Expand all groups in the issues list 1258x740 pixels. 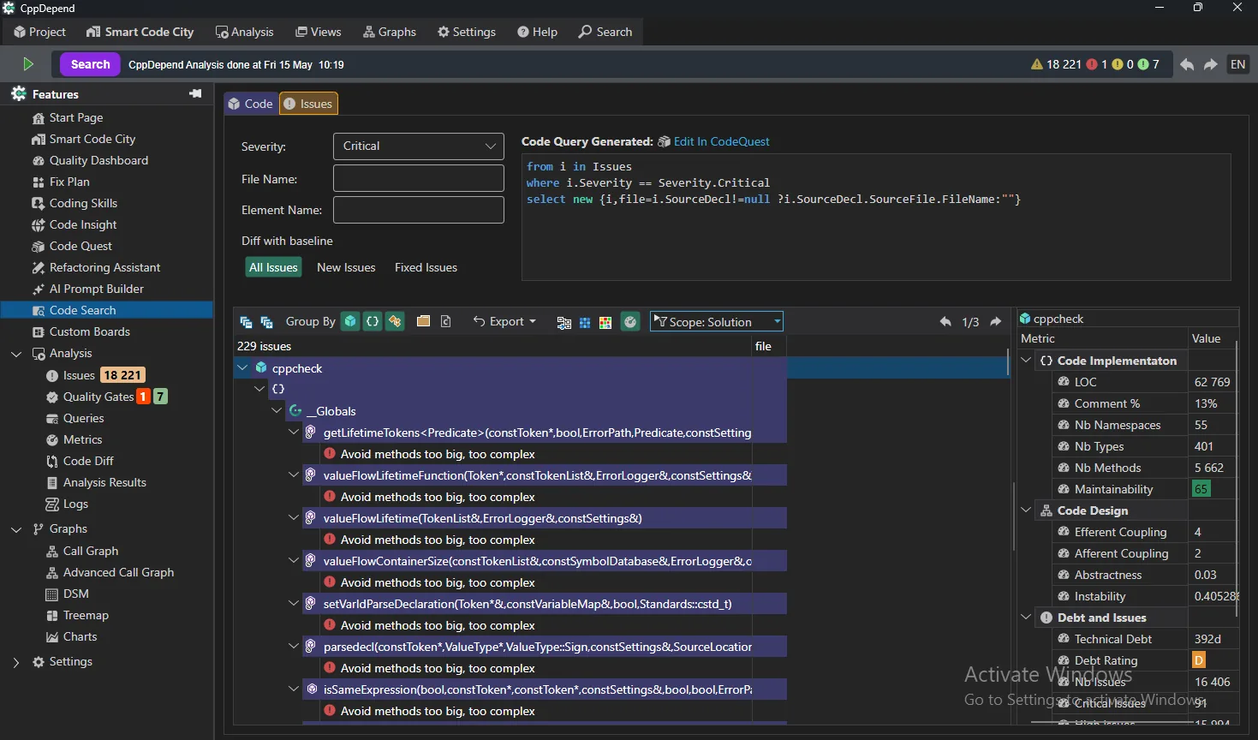coord(266,322)
